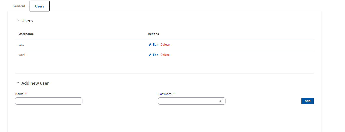This screenshot has width=345, height=132.
Task: Delete the user named work
Action: click(x=165, y=55)
